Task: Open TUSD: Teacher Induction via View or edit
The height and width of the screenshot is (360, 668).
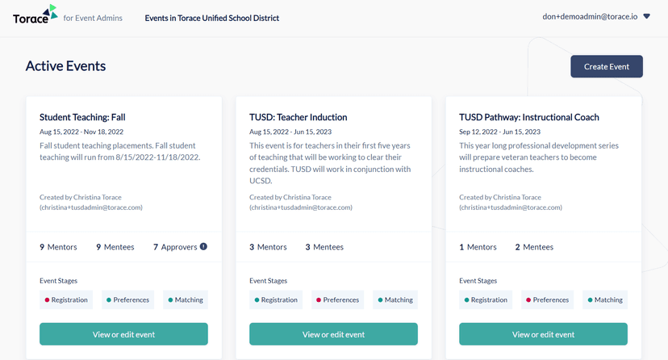Action: pyautogui.click(x=333, y=334)
